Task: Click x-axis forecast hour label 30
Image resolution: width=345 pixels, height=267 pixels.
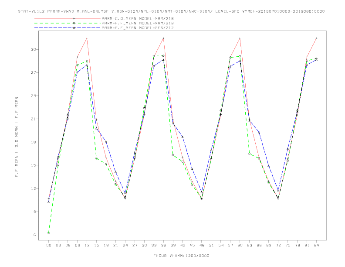Action: click(144, 245)
